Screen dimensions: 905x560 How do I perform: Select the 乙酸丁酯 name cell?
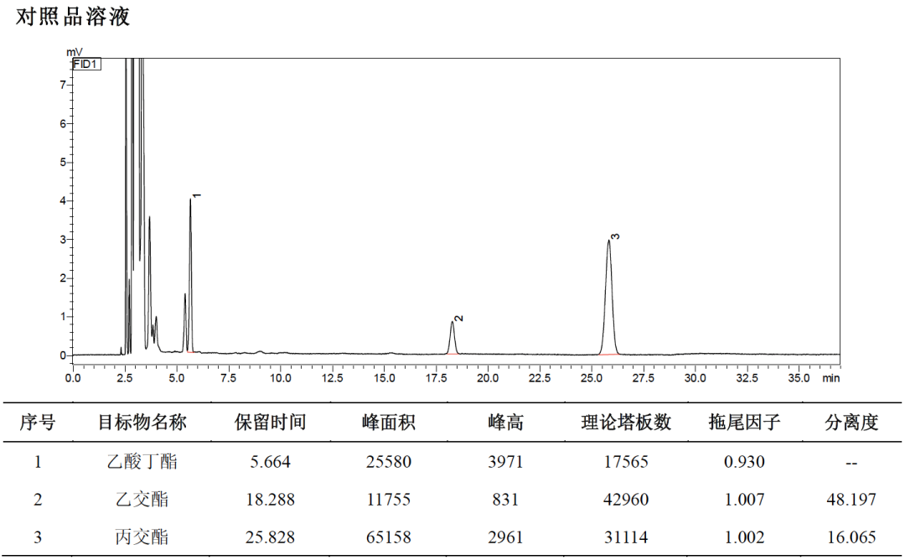142,462
